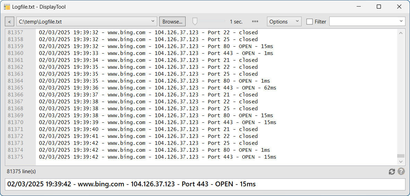The height and width of the screenshot is (196, 410).
Task: Click the 1 sec. interval label
Action: click(x=236, y=22)
